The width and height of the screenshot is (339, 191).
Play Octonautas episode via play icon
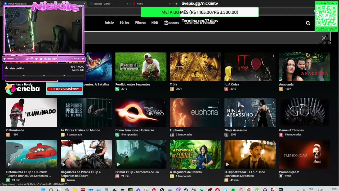coord(9,164)
